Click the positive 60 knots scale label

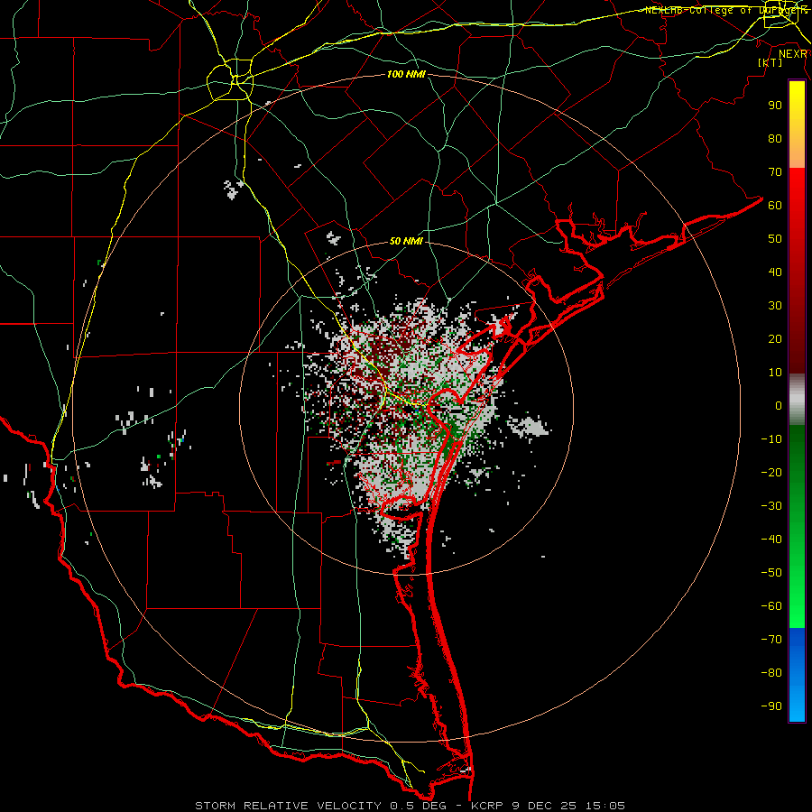click(775, 205)
